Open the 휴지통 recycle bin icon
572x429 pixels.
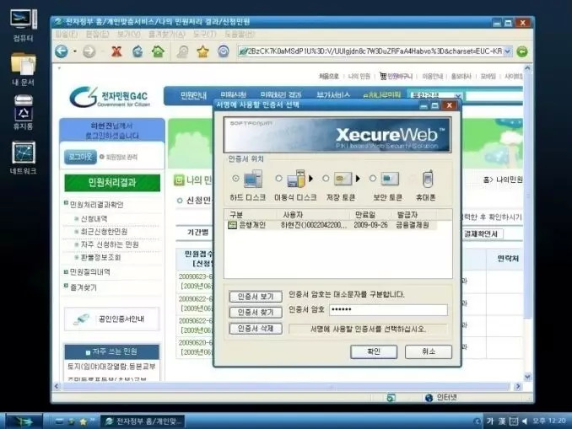coord(24,113)
